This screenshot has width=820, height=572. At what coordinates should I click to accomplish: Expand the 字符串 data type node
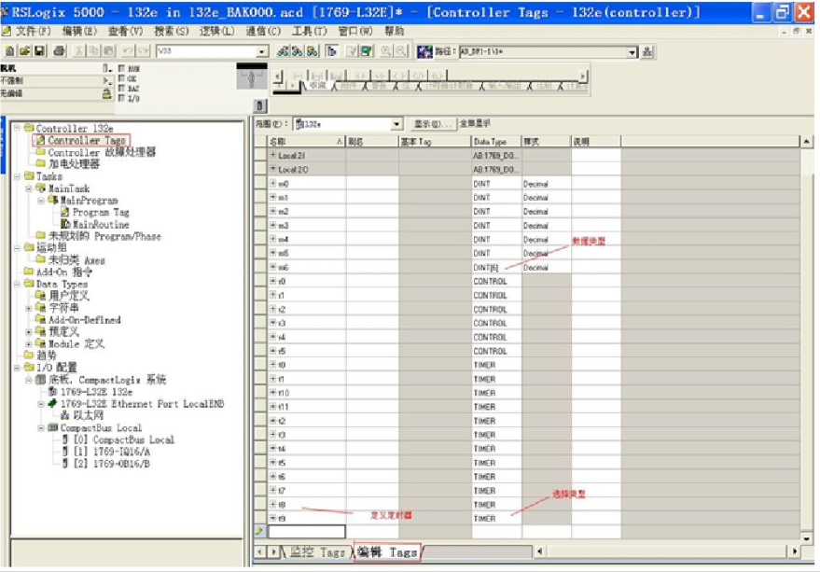click(29, 308)
